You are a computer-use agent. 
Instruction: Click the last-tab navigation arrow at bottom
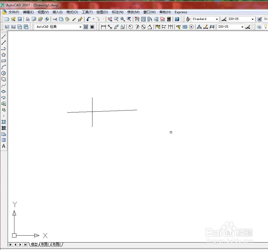click(x=25, y=244)
